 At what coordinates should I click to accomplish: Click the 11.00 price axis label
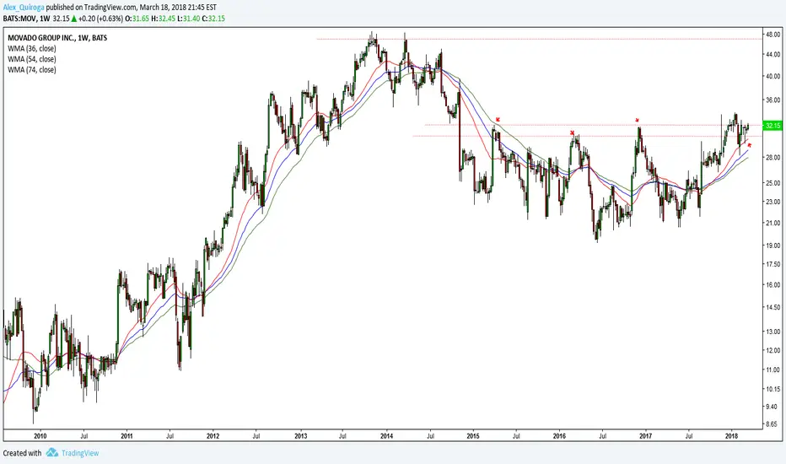tap(773, 370)
